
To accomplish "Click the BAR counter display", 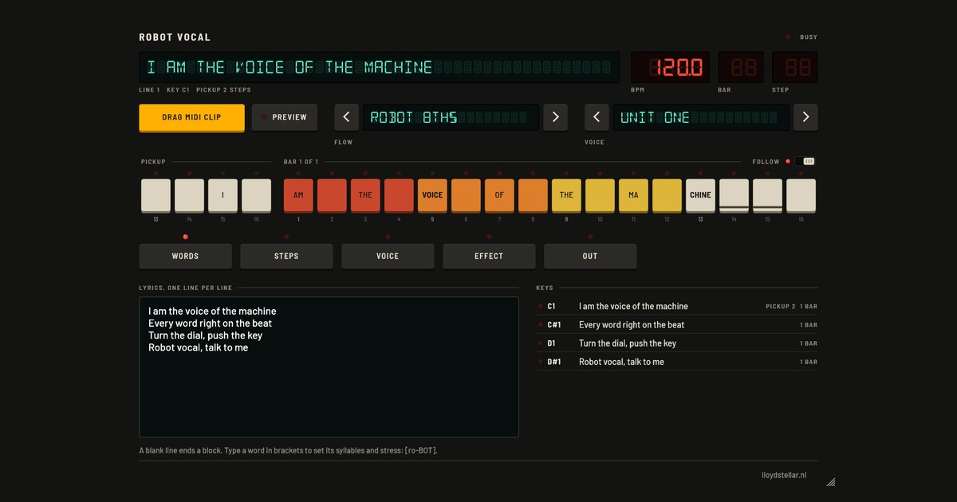I will pyautogui.click(x=741, y=68).
